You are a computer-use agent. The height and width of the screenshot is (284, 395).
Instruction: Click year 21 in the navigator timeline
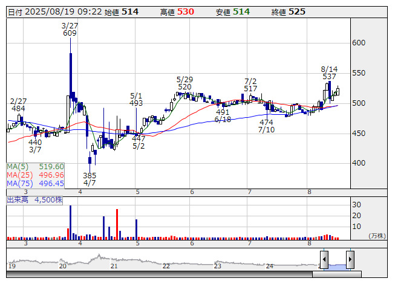(x=114, y=266)
